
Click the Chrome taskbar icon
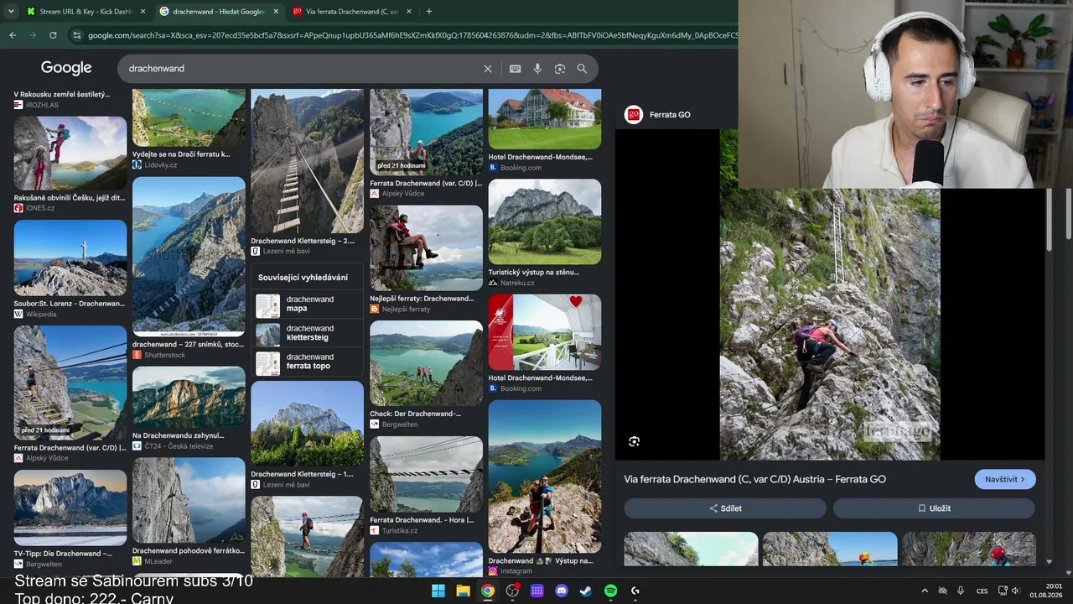pos(487,591)
